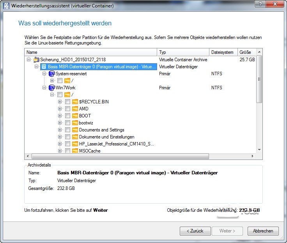287x243 pixels.
Task: Click the root folder icon under System-reserviert
Action: click(67, 81)
